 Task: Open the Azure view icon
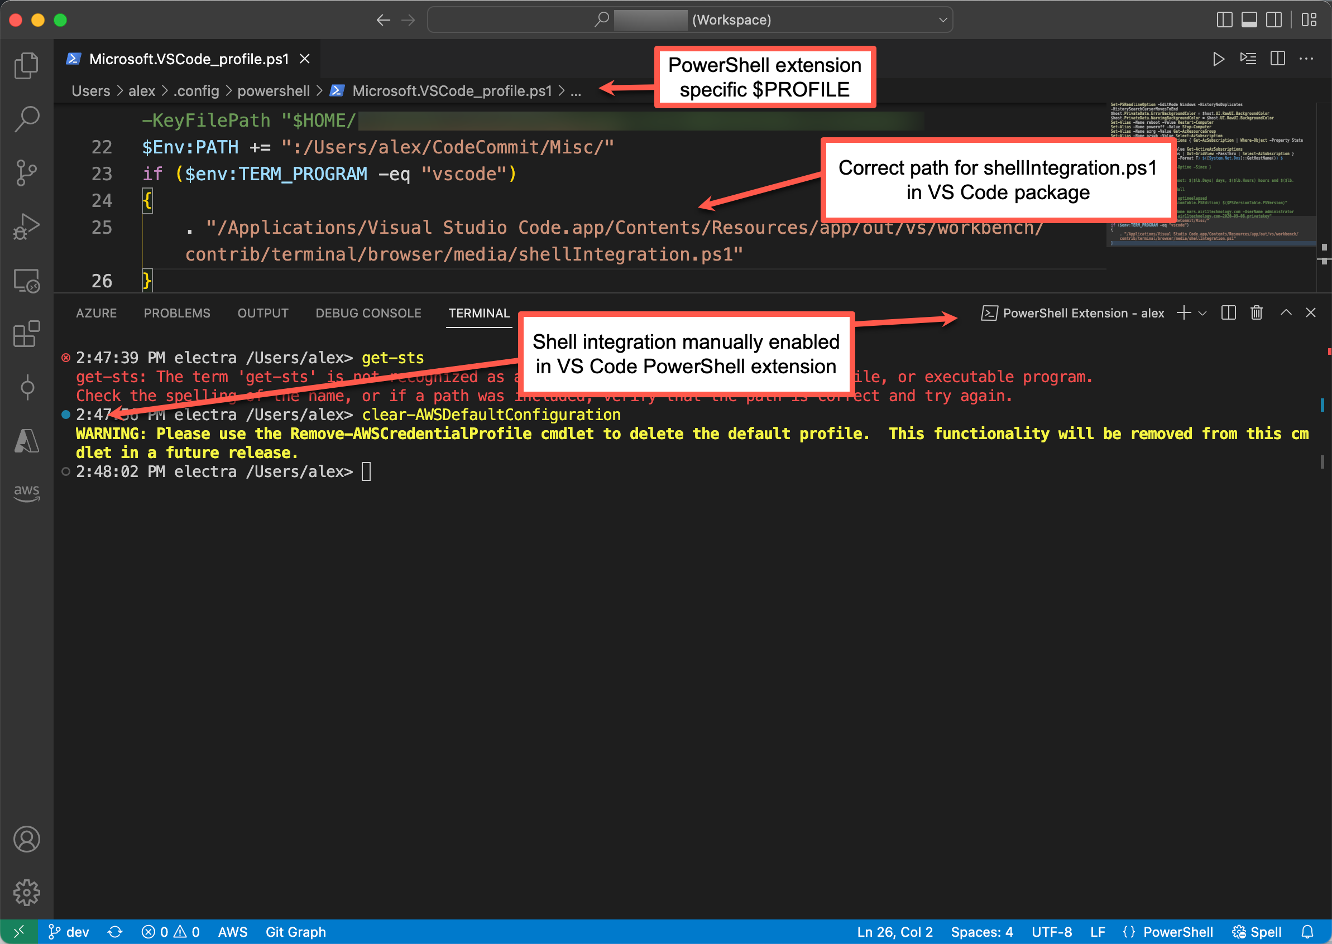(26, 441)
